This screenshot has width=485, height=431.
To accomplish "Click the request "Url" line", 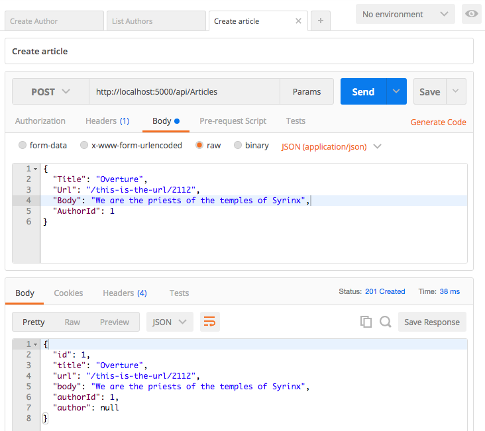I will pyautogui.click(x=126, y=190).
